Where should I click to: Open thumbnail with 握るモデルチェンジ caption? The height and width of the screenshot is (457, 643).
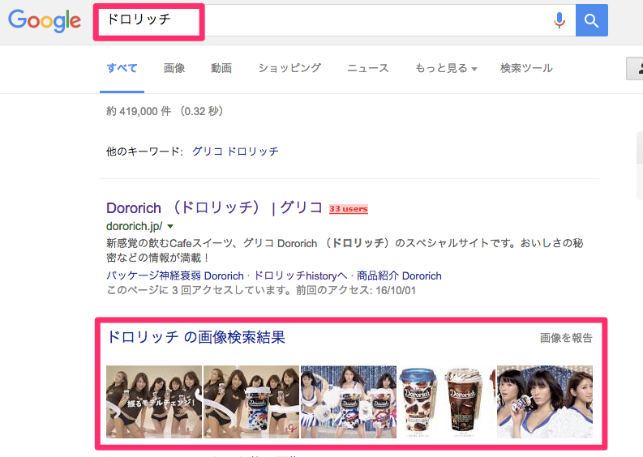(154, 402)
